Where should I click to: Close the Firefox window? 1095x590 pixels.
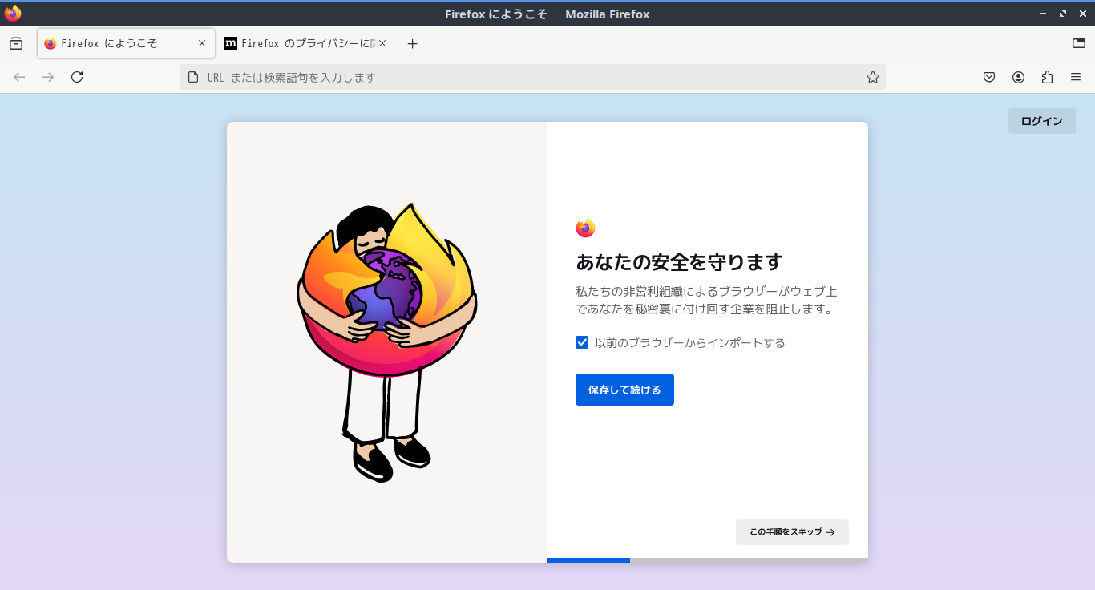1082,14
